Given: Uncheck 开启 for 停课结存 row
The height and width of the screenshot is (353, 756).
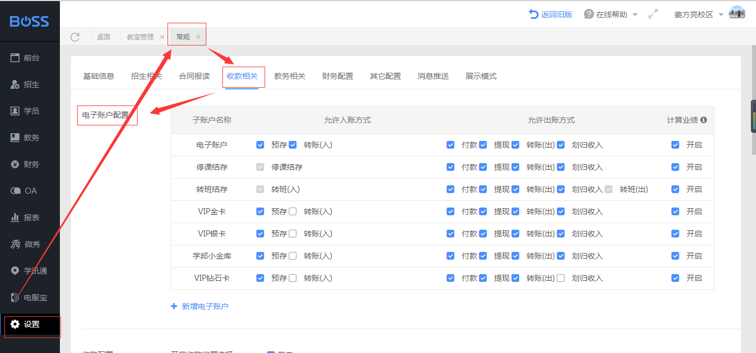Looking at the screenshot, I should (675, 167).
